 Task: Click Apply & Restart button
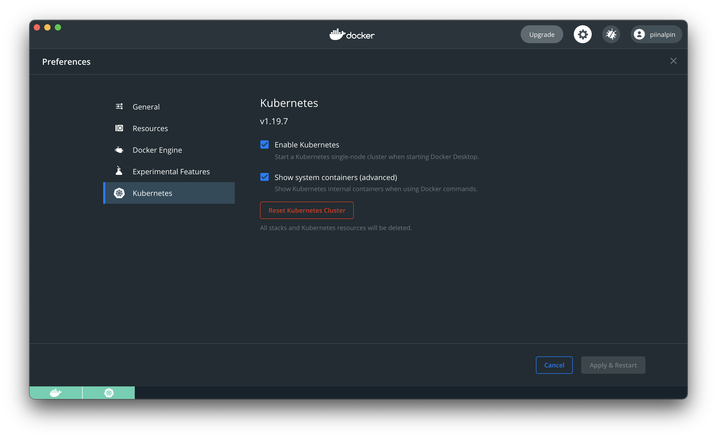tap(613, 365)
